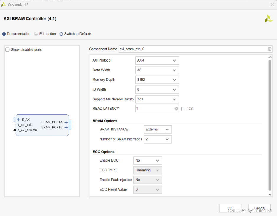Viewport: 277px width, 216px height.
Task: Click the IP Location link
Action: [x=47, y=34]
